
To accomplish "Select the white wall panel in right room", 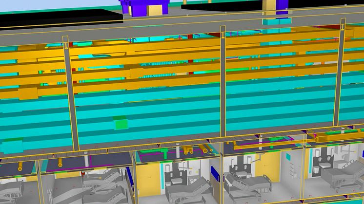I will (x=294, y=168).
